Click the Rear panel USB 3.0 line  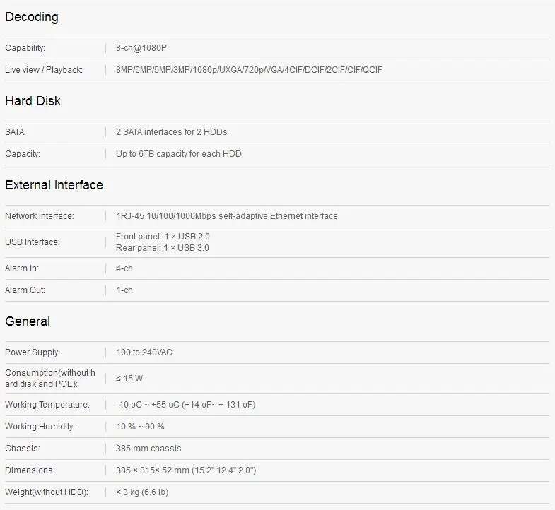[163, 247]
